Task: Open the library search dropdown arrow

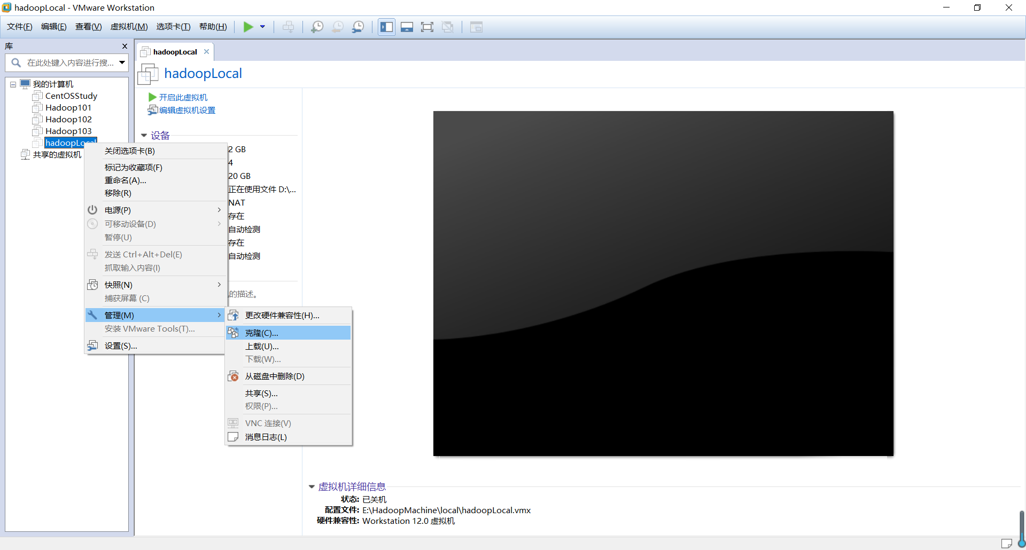Action: (122, 62)
